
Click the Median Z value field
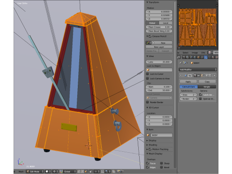(159, 19)
